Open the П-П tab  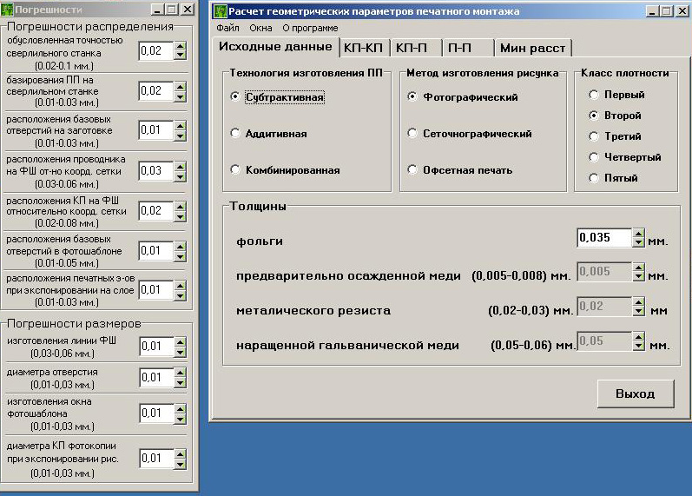[467, 47]
